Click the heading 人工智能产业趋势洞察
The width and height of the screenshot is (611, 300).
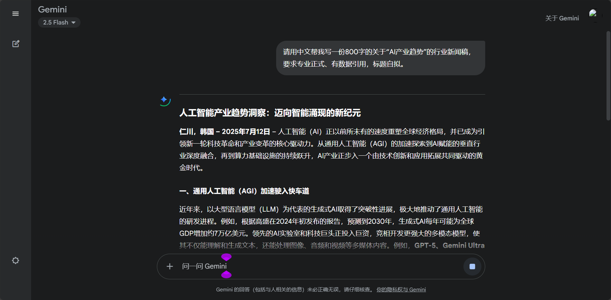[x=270, y=113]
